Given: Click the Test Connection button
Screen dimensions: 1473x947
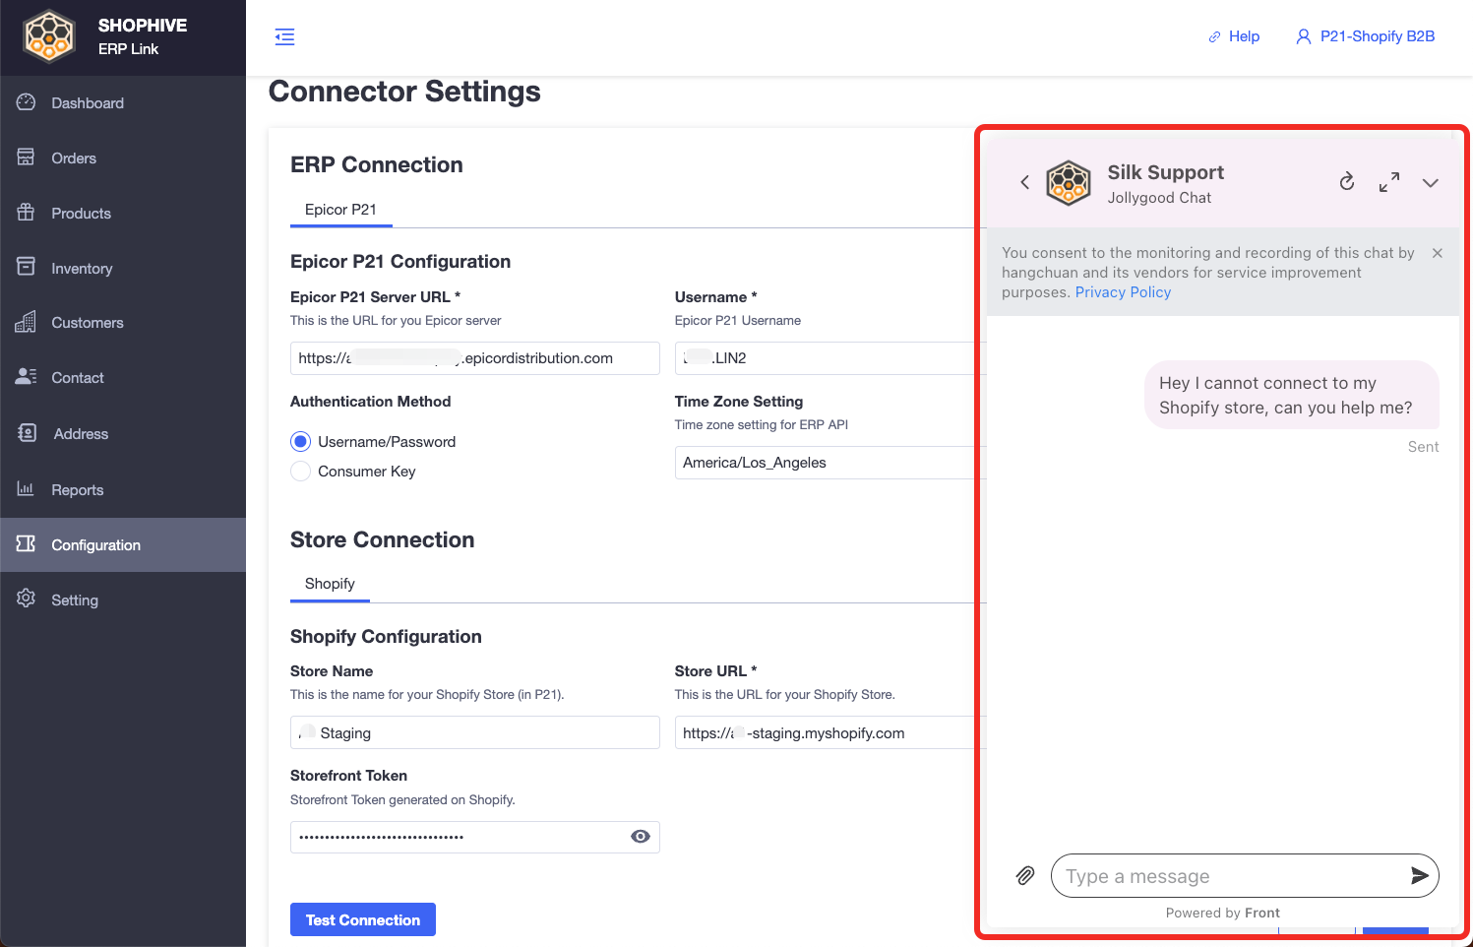Looking at the screenshot, I should (x=363, y=919).
